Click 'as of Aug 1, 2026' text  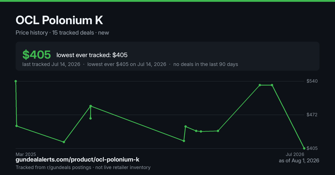[x=299, y=161]
